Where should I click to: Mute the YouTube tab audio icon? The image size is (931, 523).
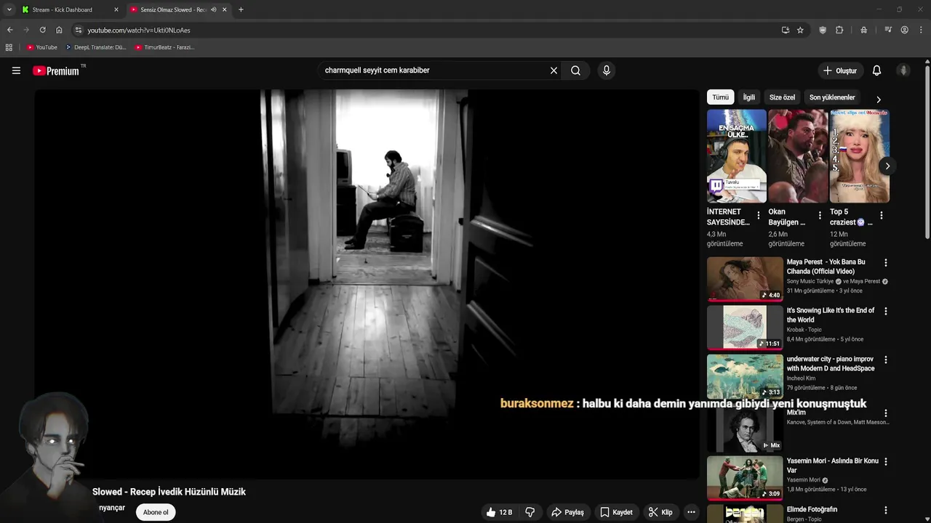(213, 9)
